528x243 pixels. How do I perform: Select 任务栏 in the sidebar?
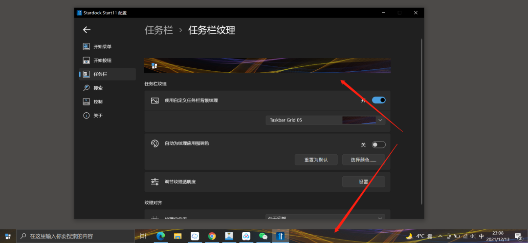click(x=108, y=74)
